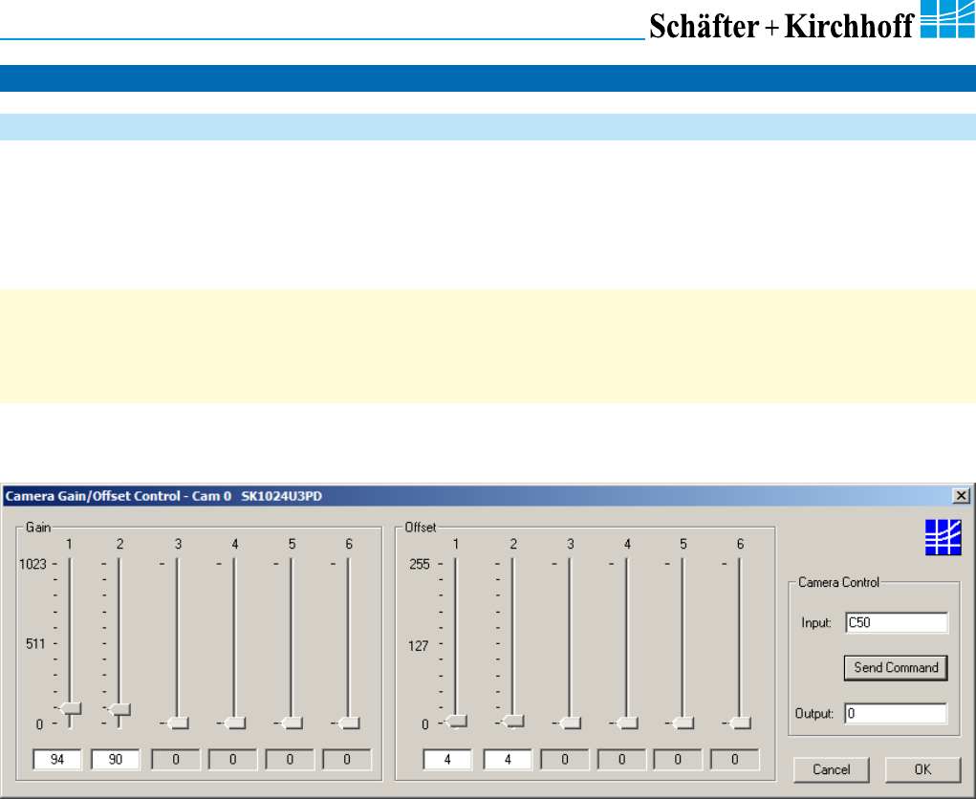Click the Gain 3 value field
The height and width of the screenshot is (799, 976).
click(176, 759)
